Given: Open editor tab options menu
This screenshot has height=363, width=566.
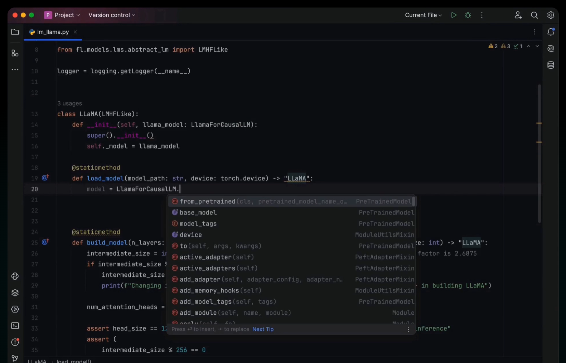Looking at the screenshot, I should coord(534,32).
